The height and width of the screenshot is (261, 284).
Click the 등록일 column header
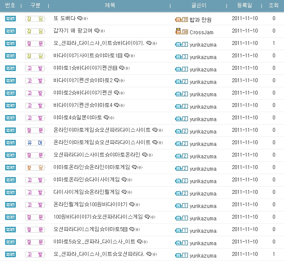point(244,6)
